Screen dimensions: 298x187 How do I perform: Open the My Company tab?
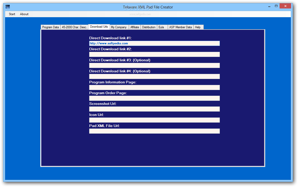pos(119,27)
